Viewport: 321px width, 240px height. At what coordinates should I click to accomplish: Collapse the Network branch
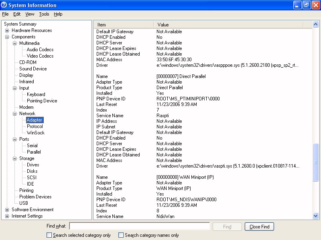(15, 114)
